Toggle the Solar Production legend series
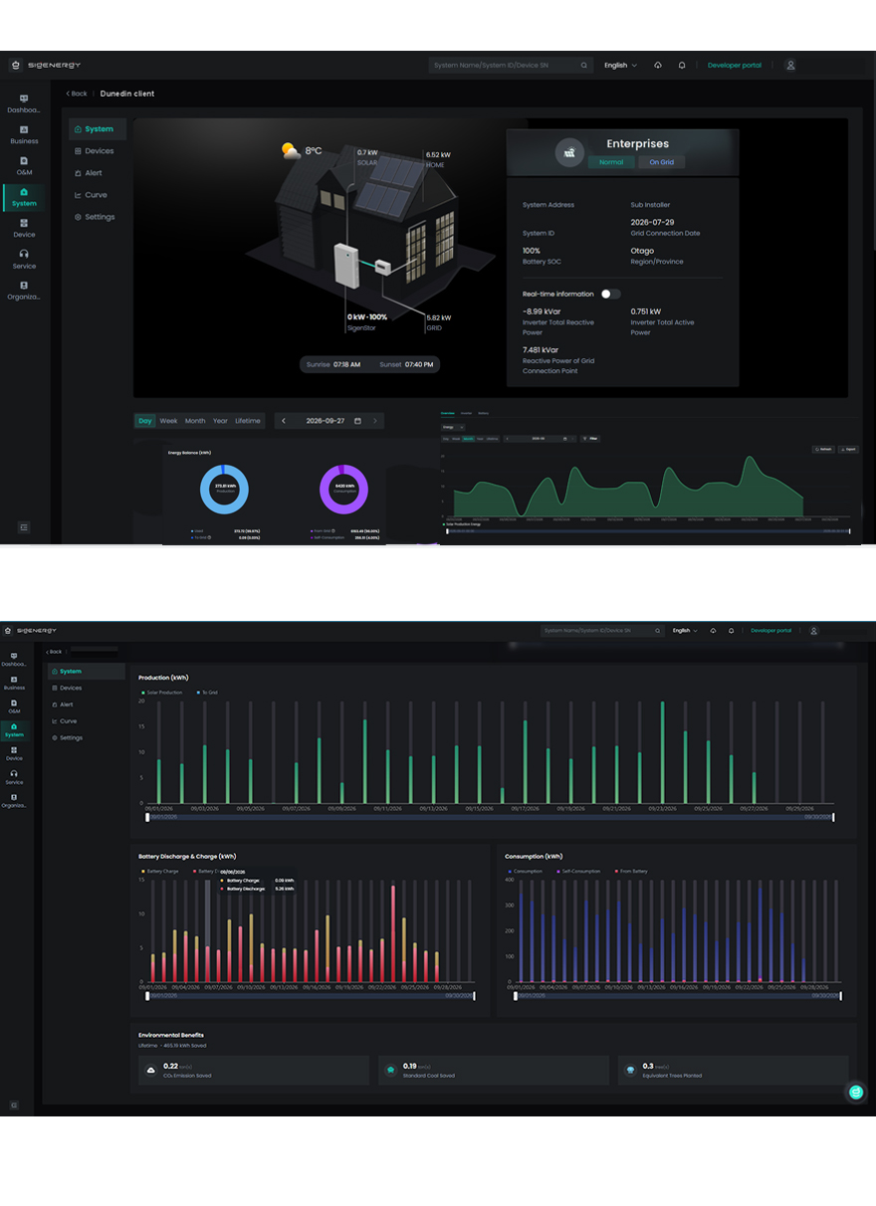The width and height of the screenshot is (876, 1206). pos(162,692)
